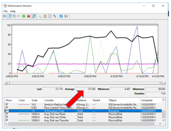Click yellow color line for Flow Control Time
Screen dimensions: 171x131
24,108
